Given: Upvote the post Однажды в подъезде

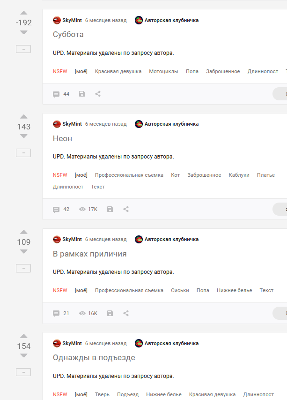Looking at the screenshot, I should [24, 336].
